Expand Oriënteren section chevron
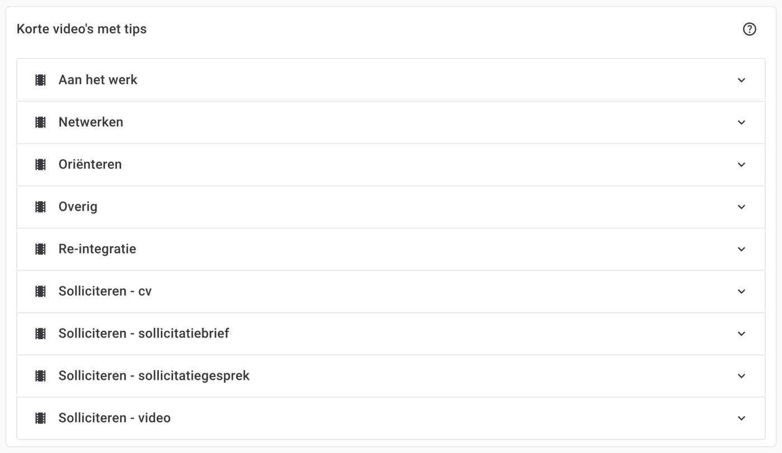The width and height of the screenshot is (782, 453). [x=741, y=165]
